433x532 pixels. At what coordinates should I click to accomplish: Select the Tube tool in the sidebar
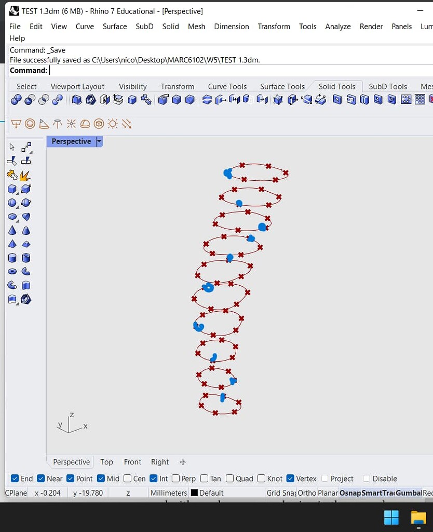coord(25,257)
